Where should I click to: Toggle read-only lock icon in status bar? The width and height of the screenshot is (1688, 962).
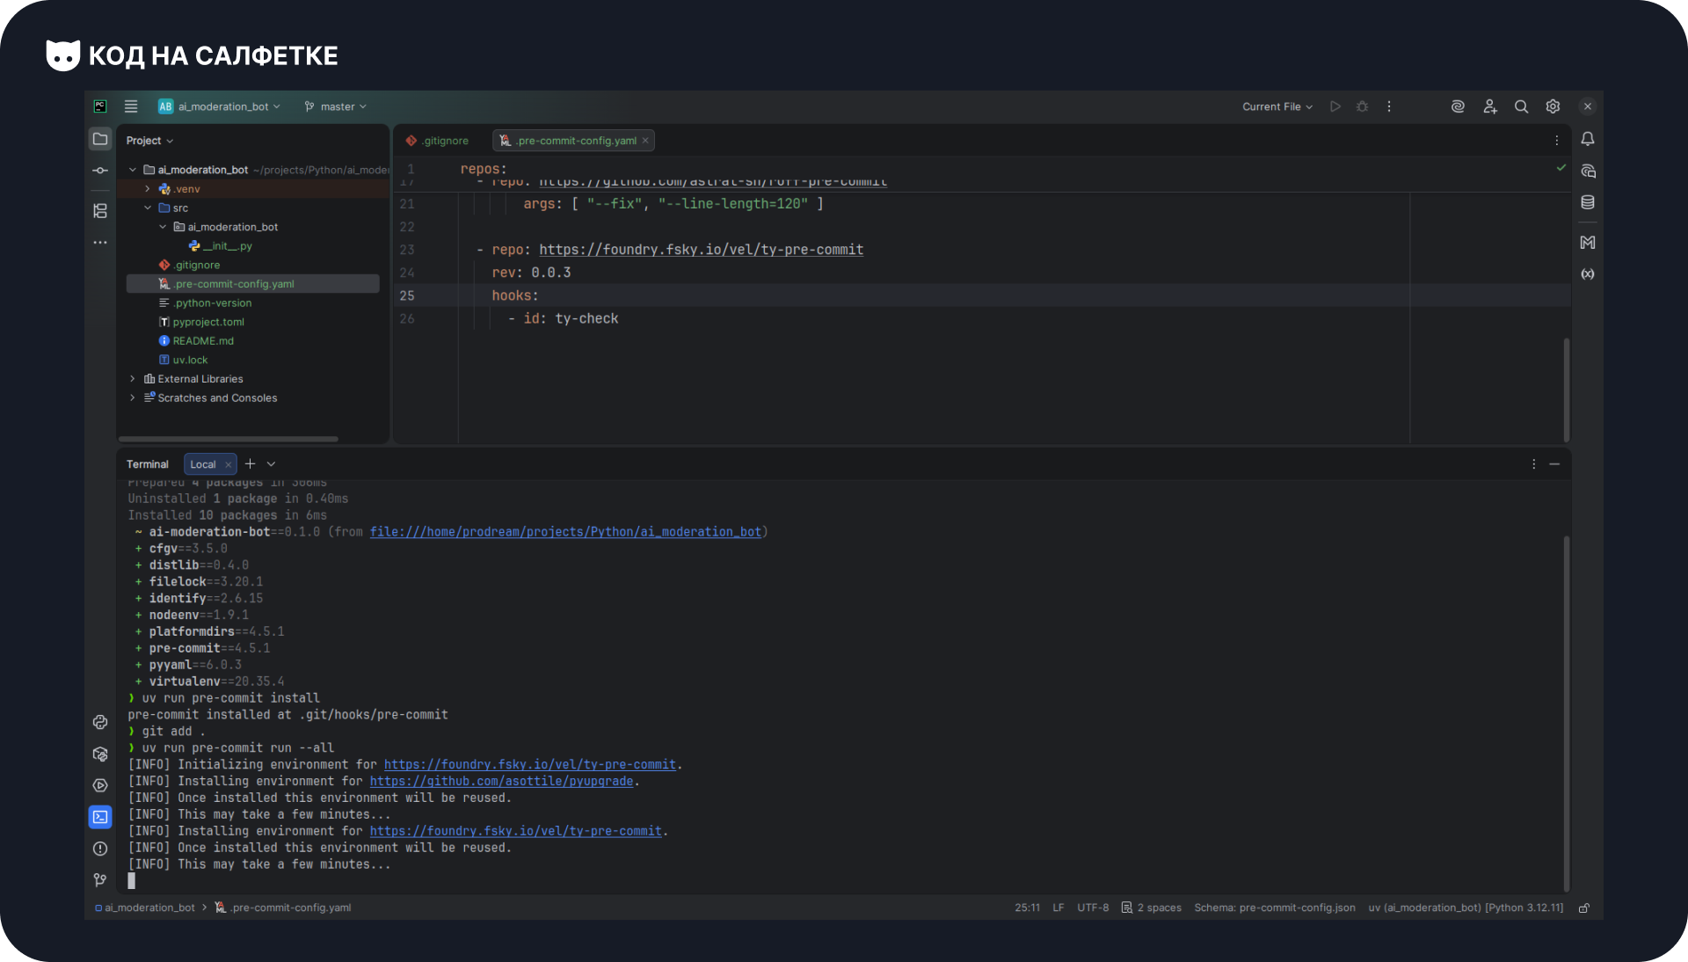pos(1584,908)
